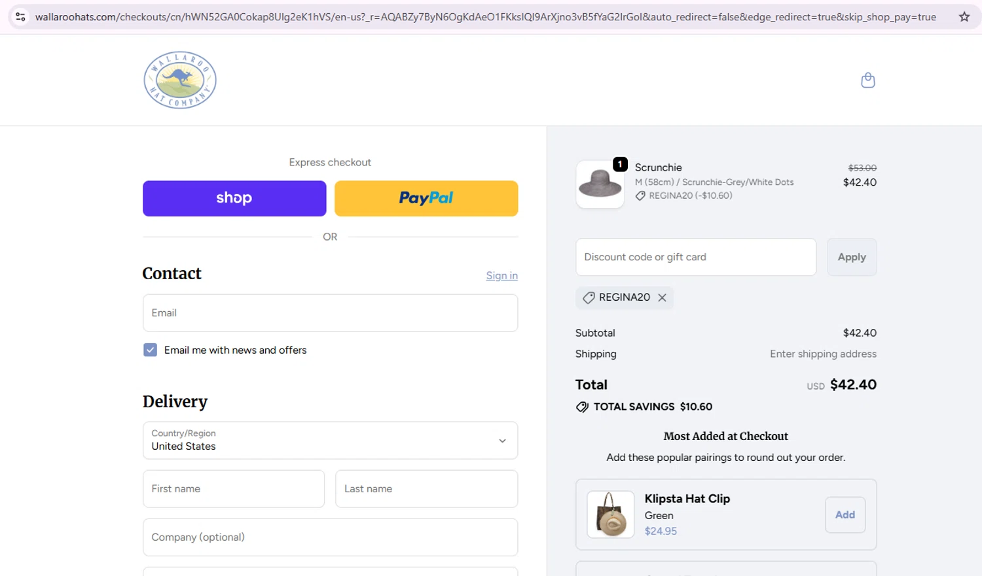The width and height of the screenshot is (982, 576).
Task: Click the Klipsta Hat Clip title
Action: 687,498
